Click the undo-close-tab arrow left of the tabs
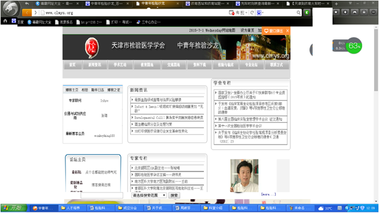Screen dimensions: 379x213 pyautogui.click(x=27, y=3)
